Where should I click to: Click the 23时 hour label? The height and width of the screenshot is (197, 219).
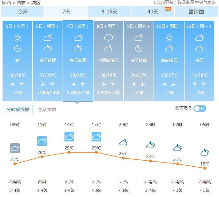click(151, 125)
